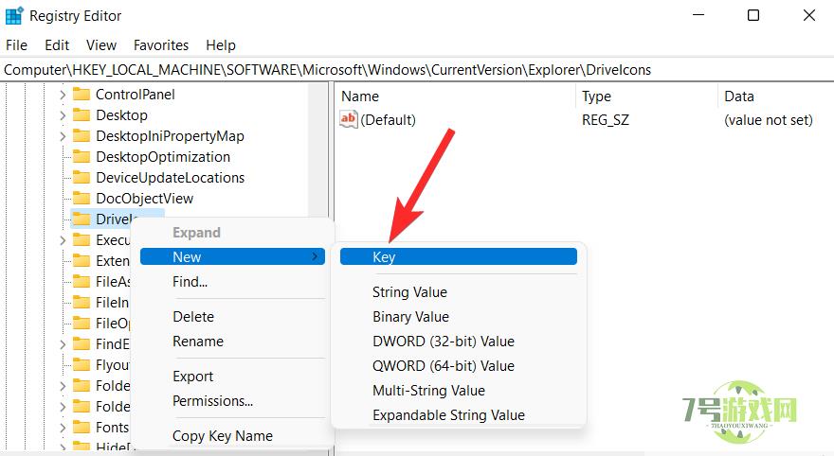Select the DocObjectView key
Image resolution: width=834 pixels, height=456 pixels.
pyautogui.click(x=145, y=199)
